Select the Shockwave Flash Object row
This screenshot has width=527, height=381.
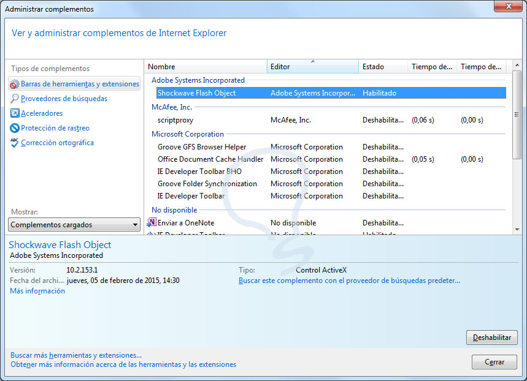pos(331,93)
